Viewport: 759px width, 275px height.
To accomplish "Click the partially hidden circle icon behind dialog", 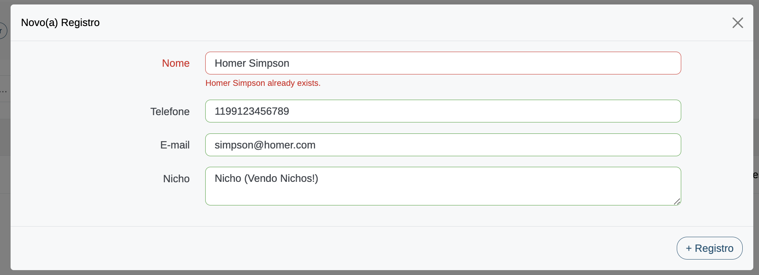I will [3, 31].
